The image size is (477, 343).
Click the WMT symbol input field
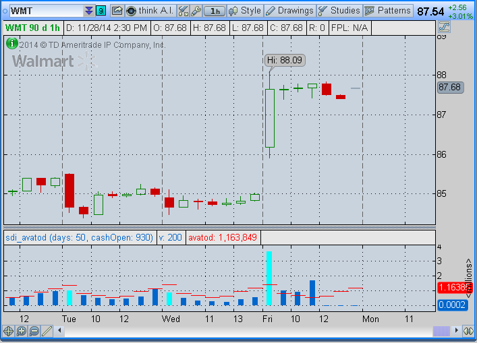[x=47, y=11]
